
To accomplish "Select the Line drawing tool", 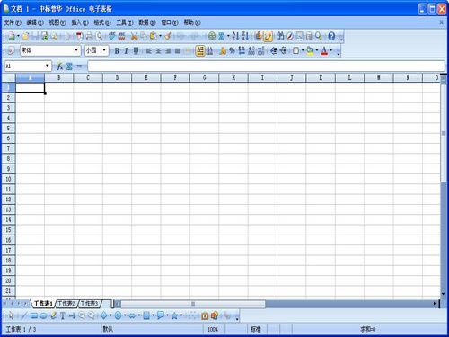I will point(23,315).
